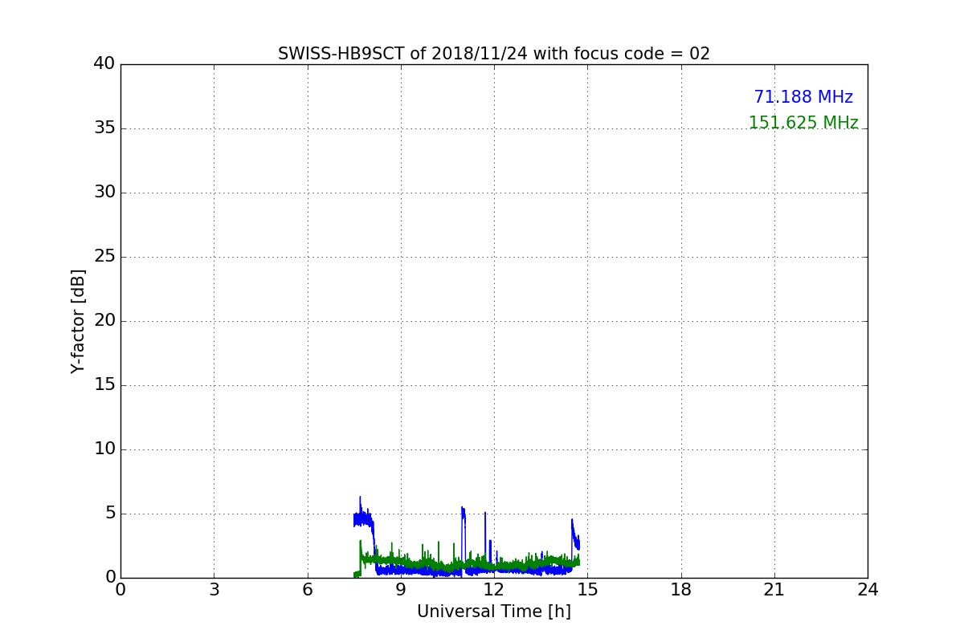This screenshot has width=964, height=642.
Task: Click x-axis tick value 24
Action: click(868, 590)
